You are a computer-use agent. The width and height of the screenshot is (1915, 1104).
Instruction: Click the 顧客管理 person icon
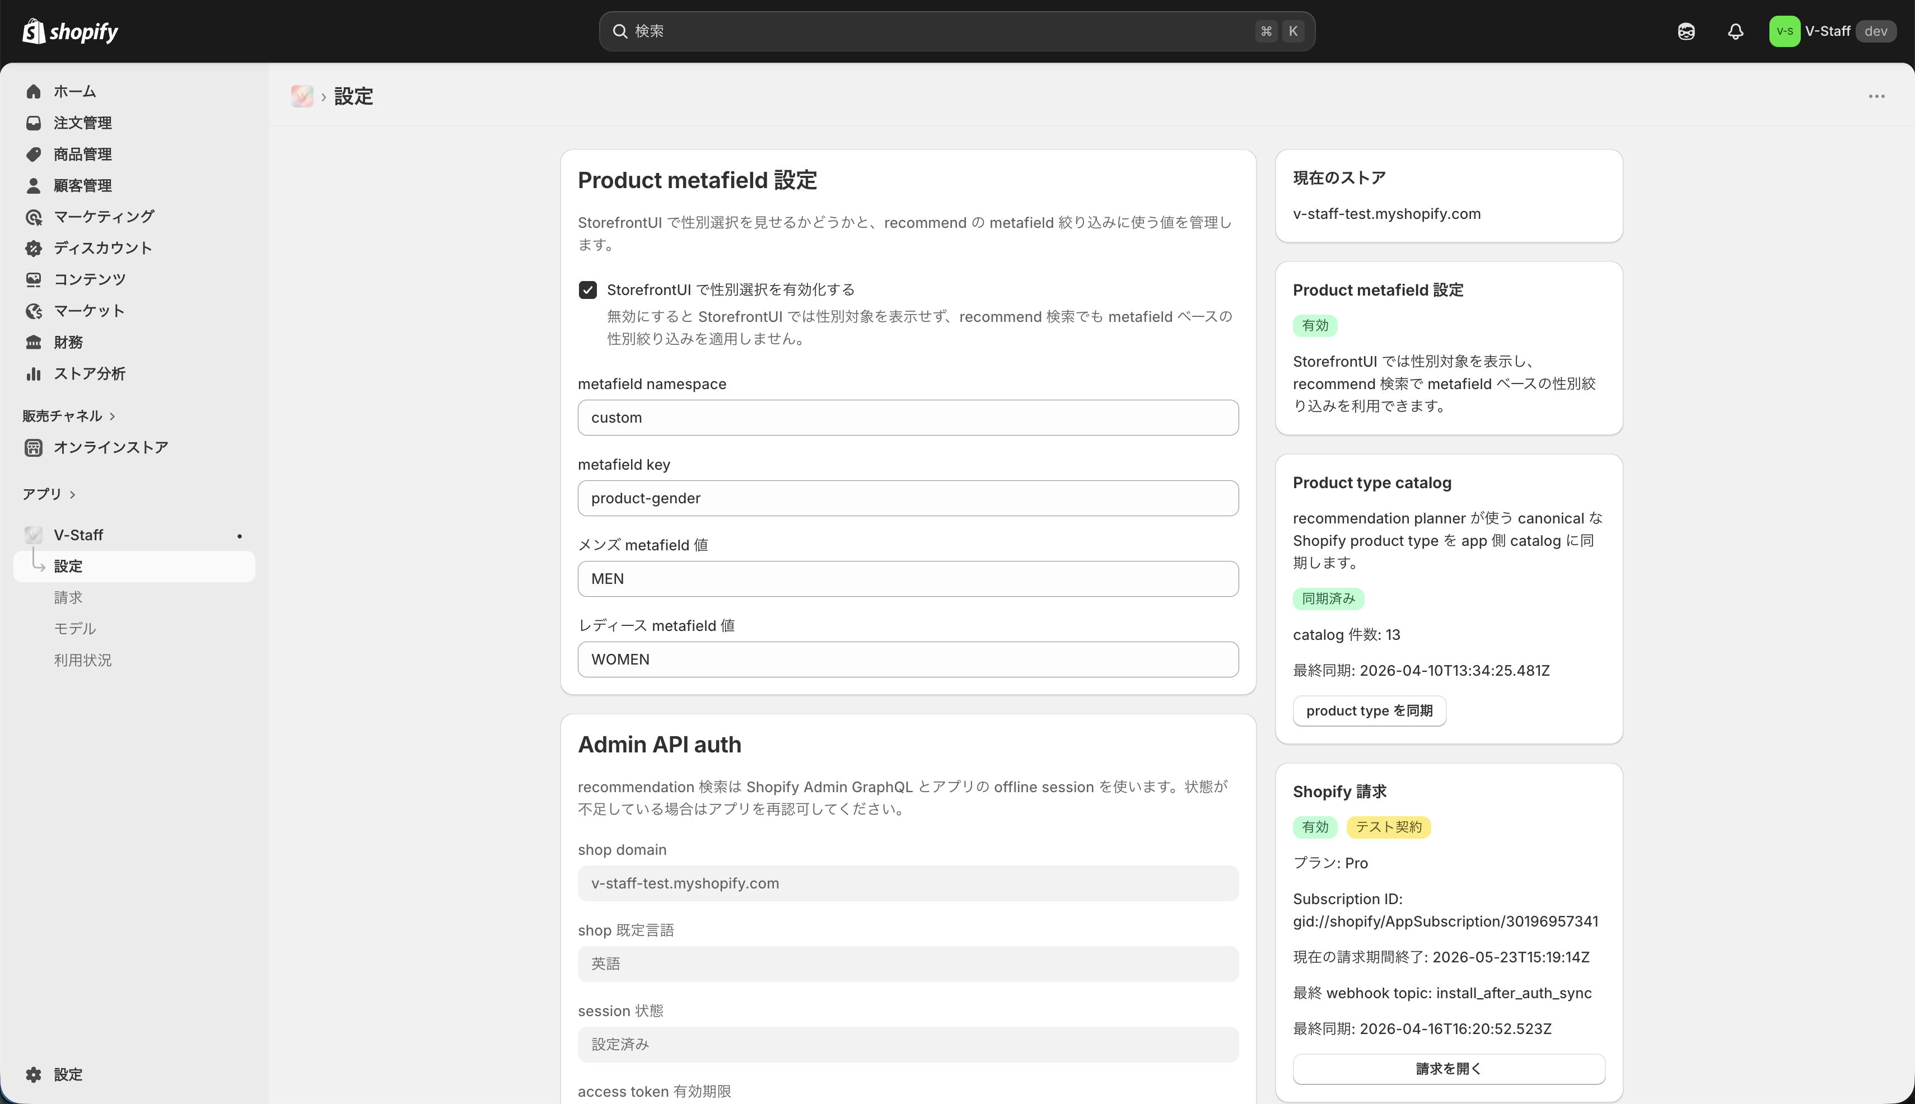point(34,186)
